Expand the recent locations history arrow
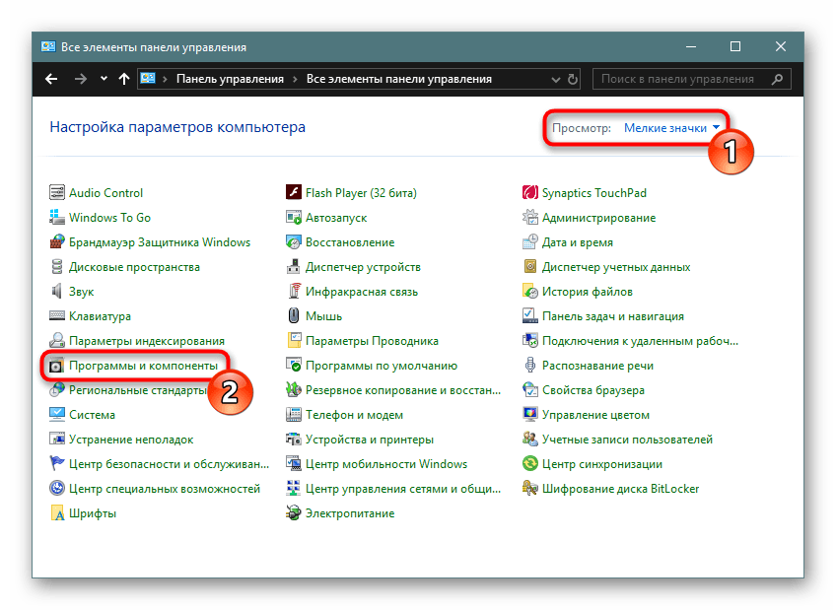This screenshot has width=836, height=610. pyautogui.click(x=102, y=80)
